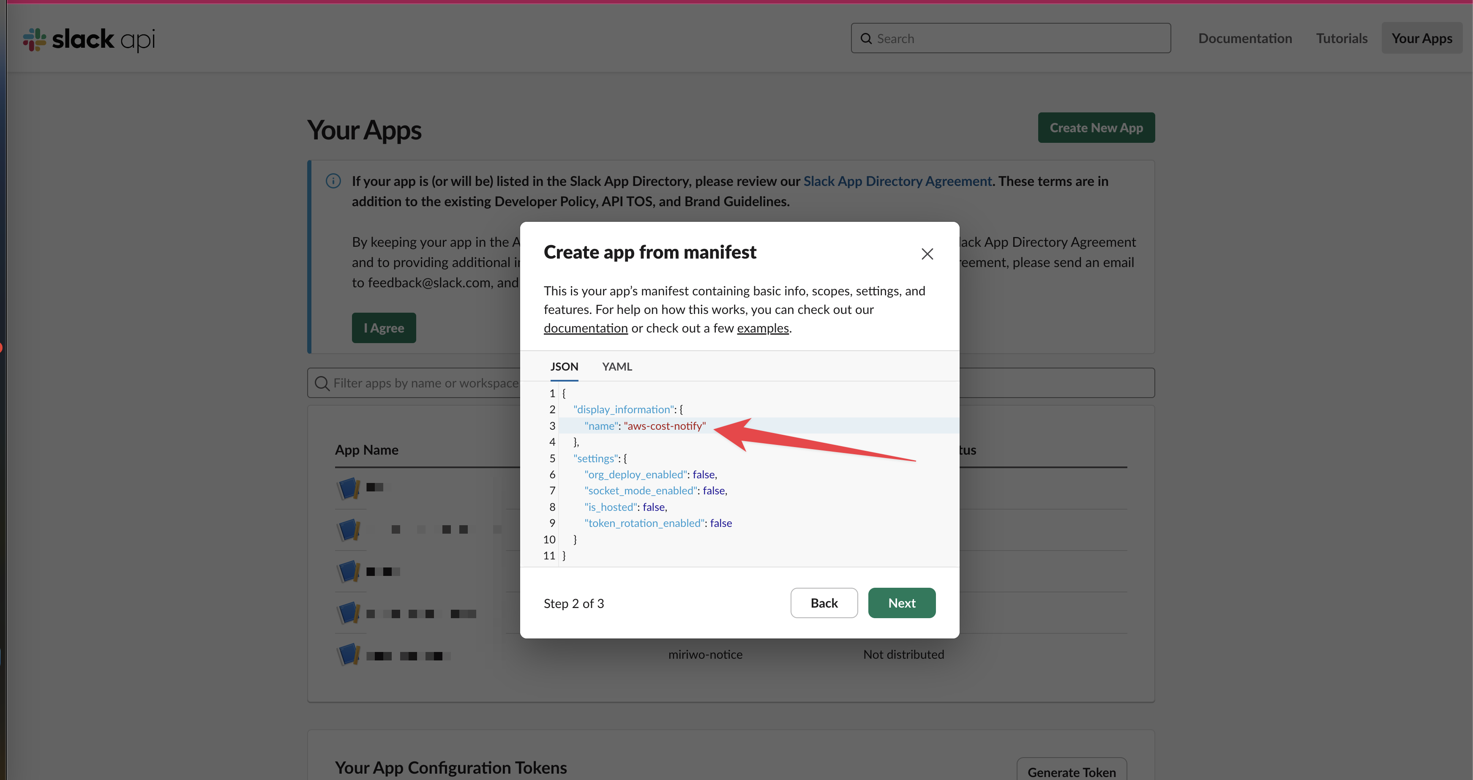Close the Create app from manifest dialog
The height and width of the screenshot is (780, 1473).
[927, 254]
